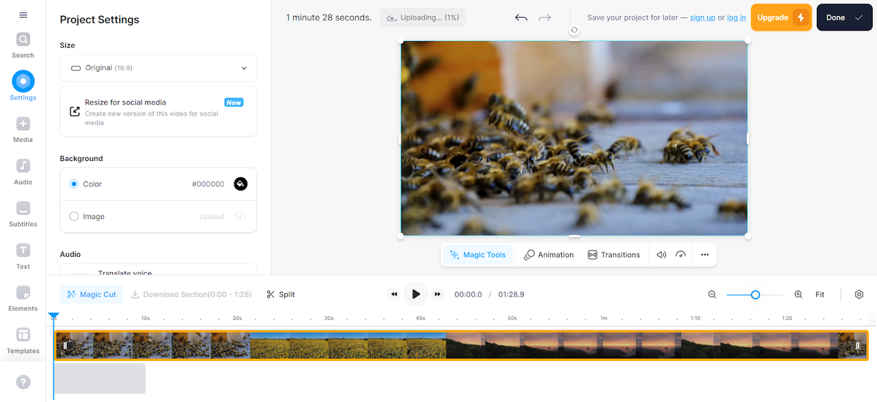Viewport: 877px width, 402px height.
Task: Expand the Original (16:9) size dropdown
Action: coord(158,68)
